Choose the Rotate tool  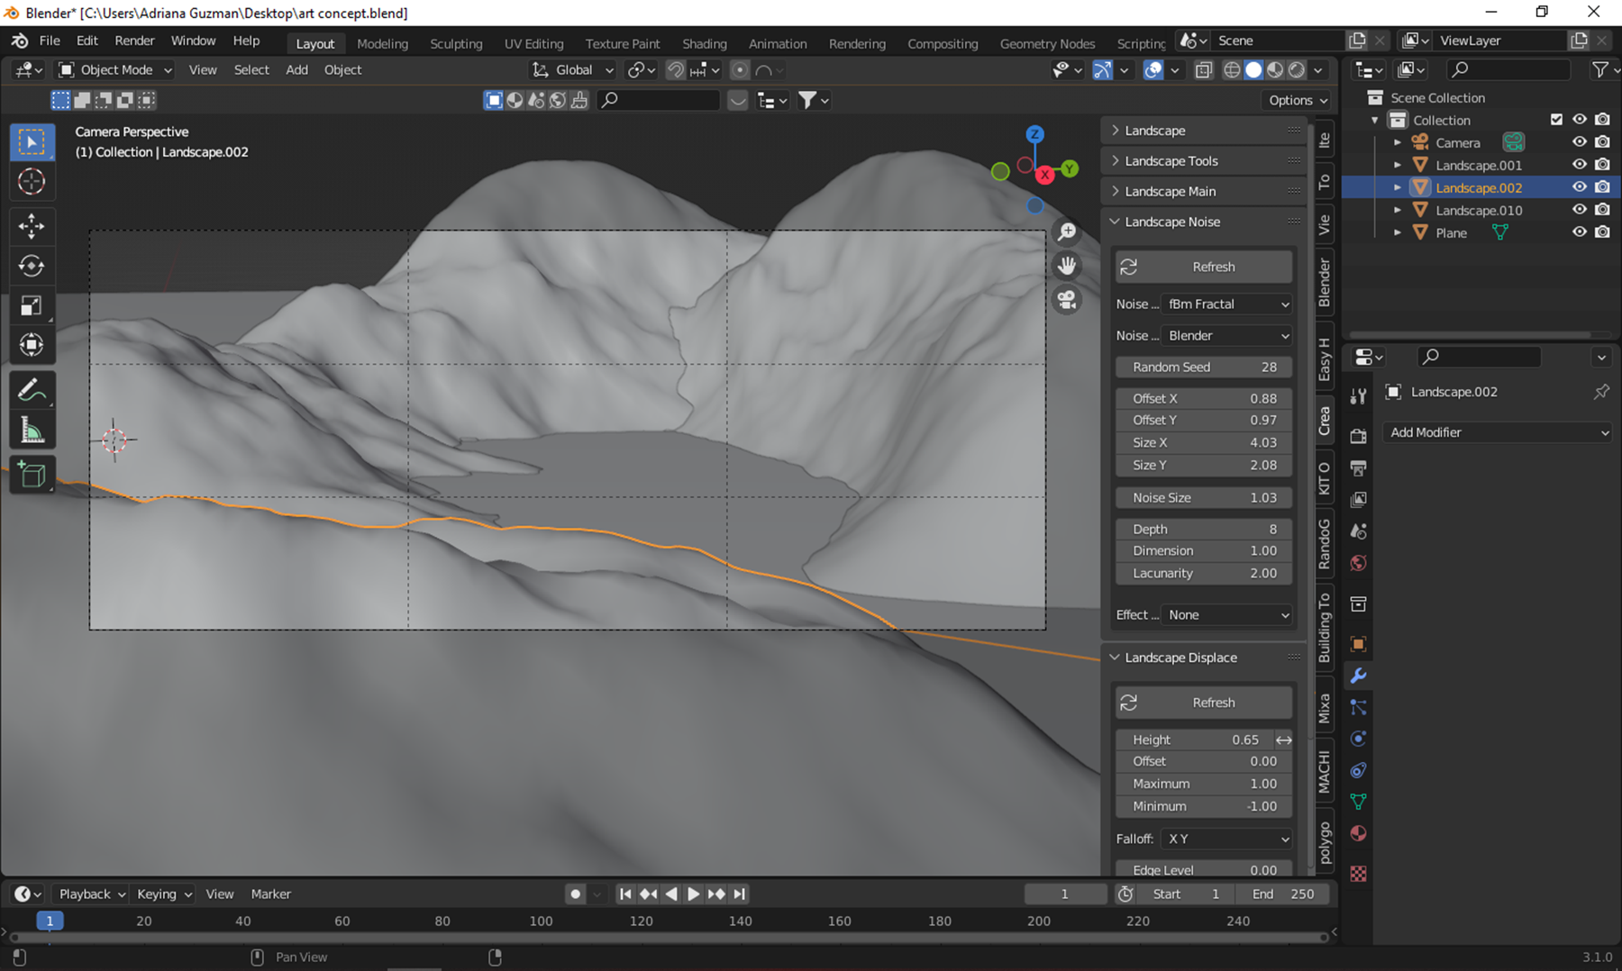pyautogui.click(x=32, y=266)
